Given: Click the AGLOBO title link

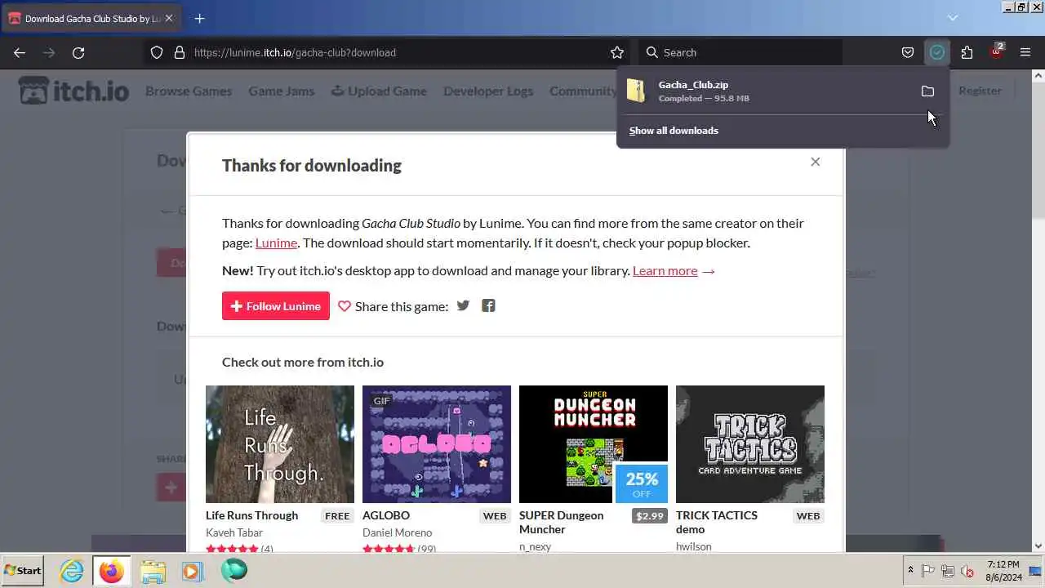Looking at the screenshot, I should click(x=386, y=515).
